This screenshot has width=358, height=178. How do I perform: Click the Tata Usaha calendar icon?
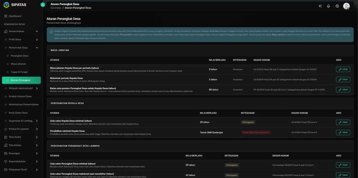pyautogui.click(x=6, y=137)
